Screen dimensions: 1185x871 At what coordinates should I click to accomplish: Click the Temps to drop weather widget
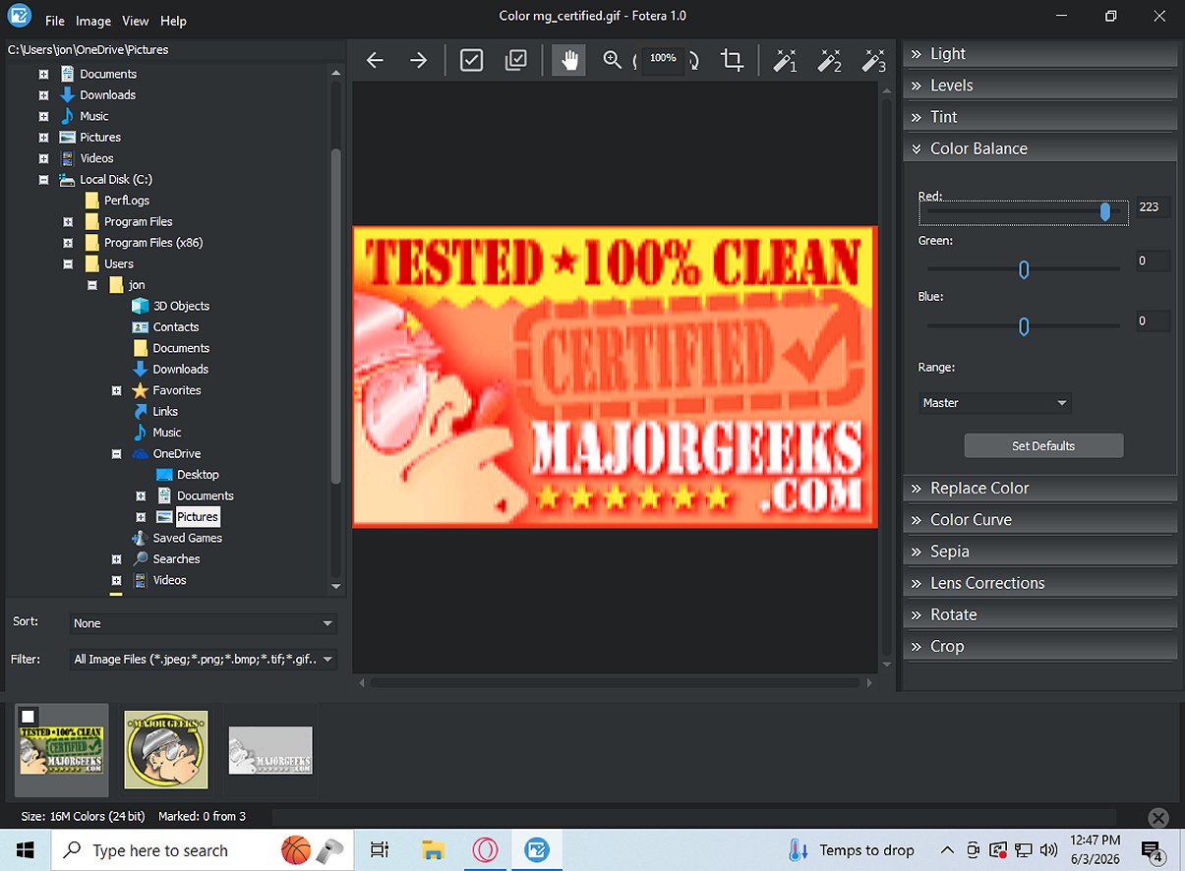pyautogui.click(x=854, y=850)
